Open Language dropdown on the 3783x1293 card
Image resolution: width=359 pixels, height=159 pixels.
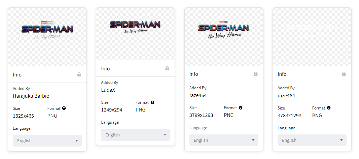pos(312,140)
